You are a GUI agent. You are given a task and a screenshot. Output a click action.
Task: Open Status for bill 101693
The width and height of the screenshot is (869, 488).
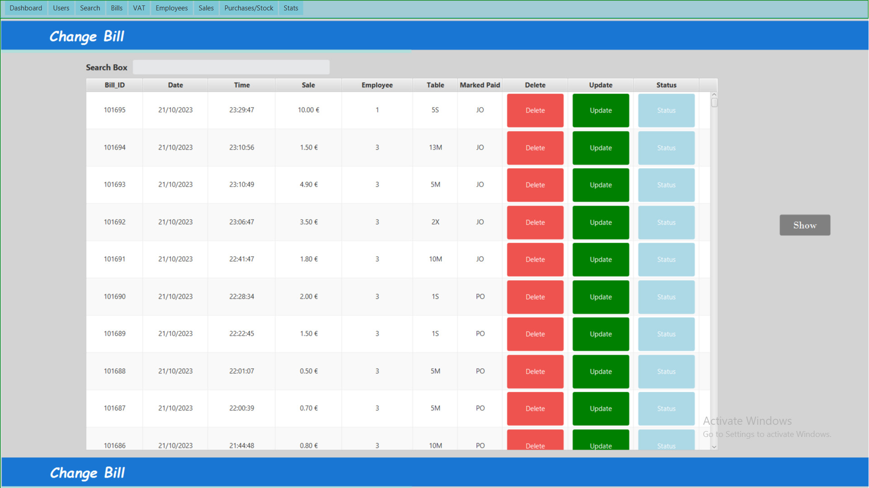[x=666, y=185]
